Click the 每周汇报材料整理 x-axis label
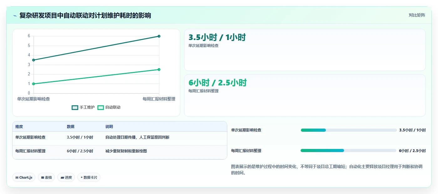The width and height of the screenshot is (438, 194). coord(159,99)
